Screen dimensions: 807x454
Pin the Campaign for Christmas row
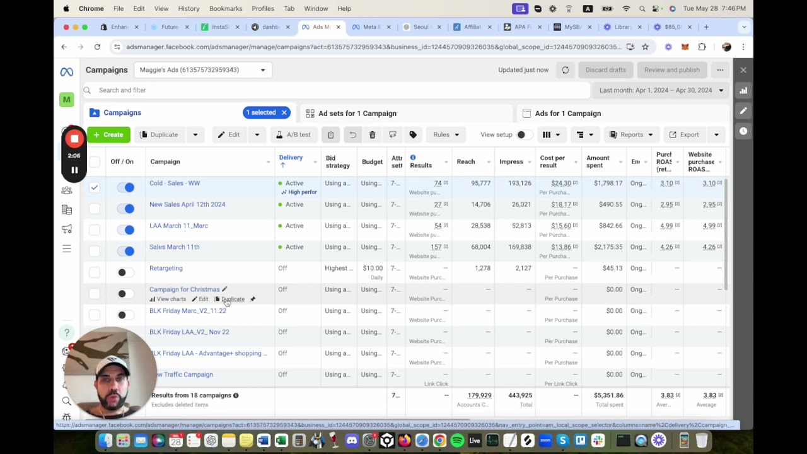(252, 300)
